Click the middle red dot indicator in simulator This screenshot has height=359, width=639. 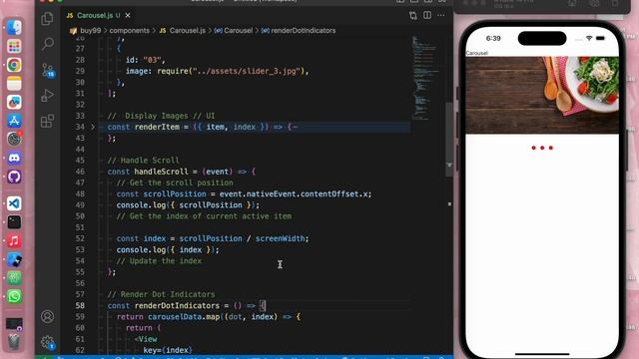click(x=542, y=148)
